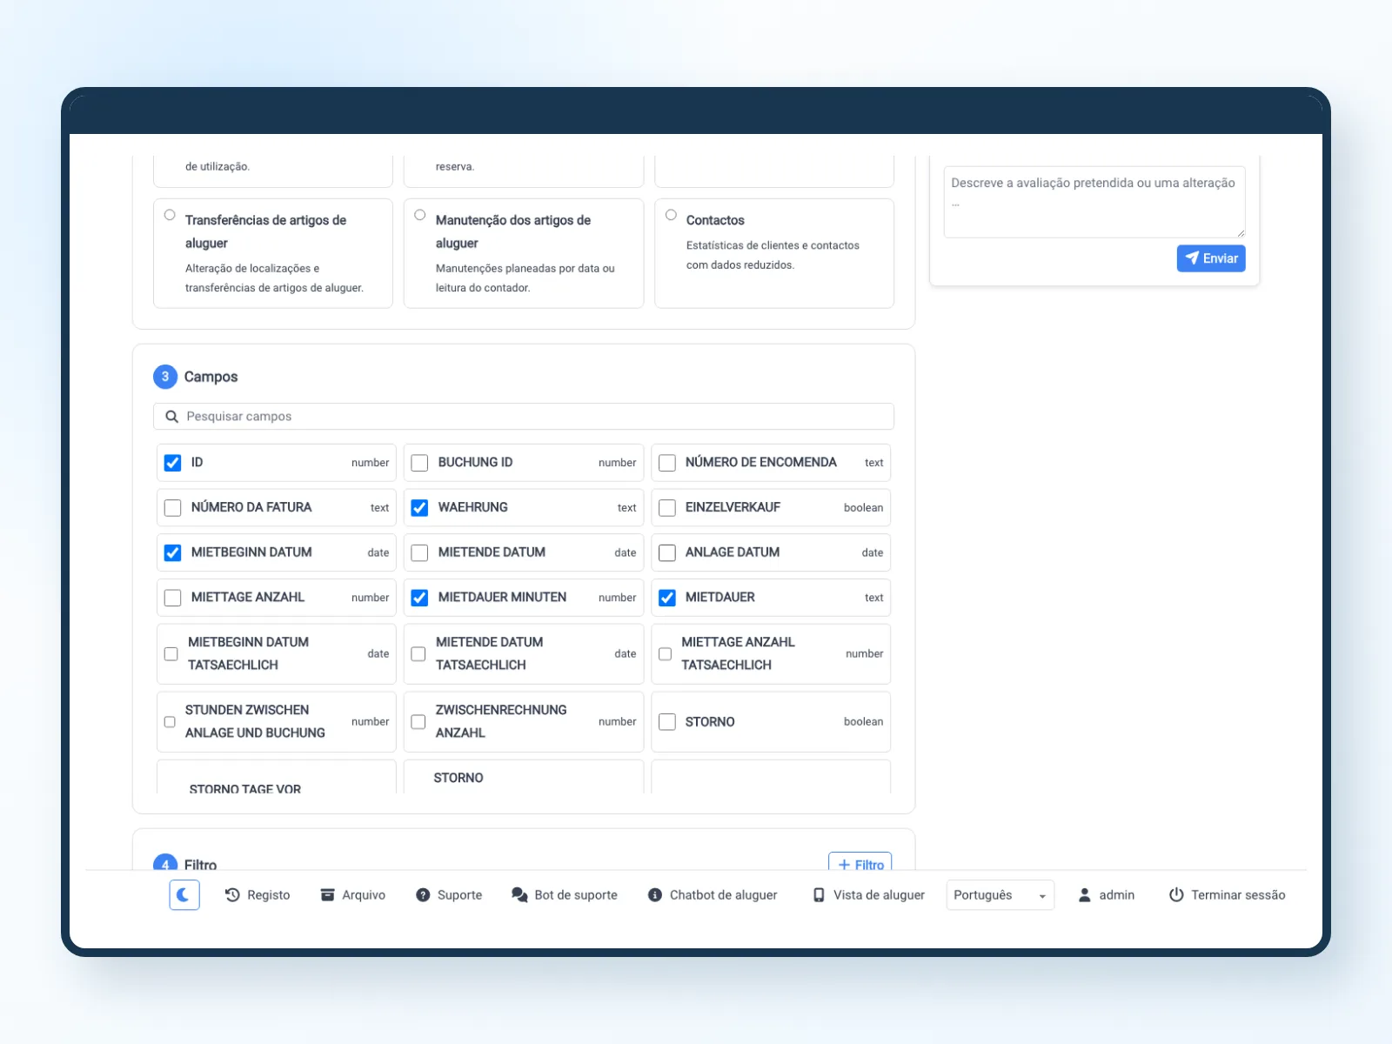1392x1044 pixels.
Task: Select the Contactos radio option
Action: pyautogui.click(x=671, y=215)
